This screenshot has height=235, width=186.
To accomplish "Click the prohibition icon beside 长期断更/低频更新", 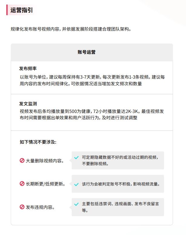I will coord(22,184).
